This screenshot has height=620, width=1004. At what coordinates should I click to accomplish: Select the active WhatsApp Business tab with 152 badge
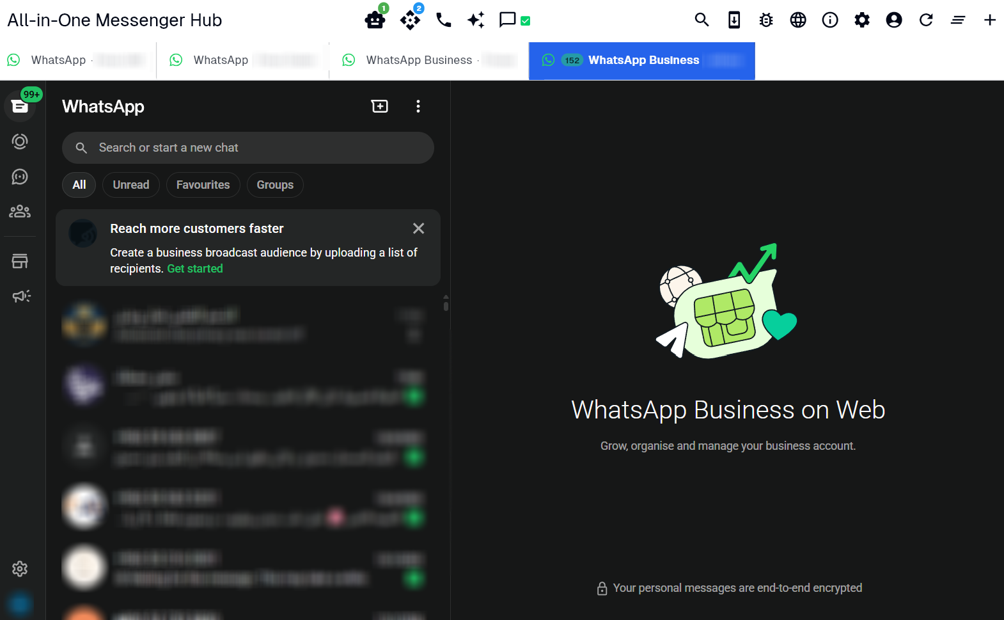point(641,60)
